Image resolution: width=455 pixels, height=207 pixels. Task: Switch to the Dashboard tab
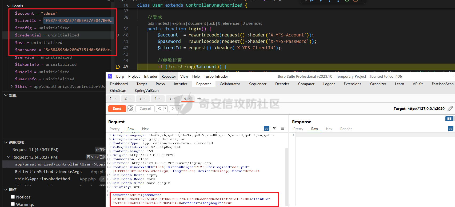[x=119, y=84]
